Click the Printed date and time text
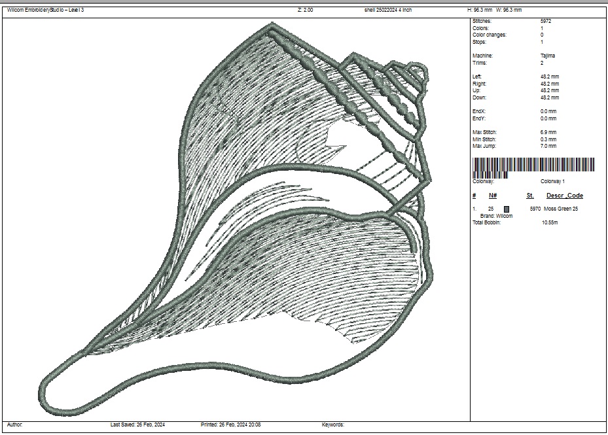This screenshot has height=435, width=608. click(230, 425)
